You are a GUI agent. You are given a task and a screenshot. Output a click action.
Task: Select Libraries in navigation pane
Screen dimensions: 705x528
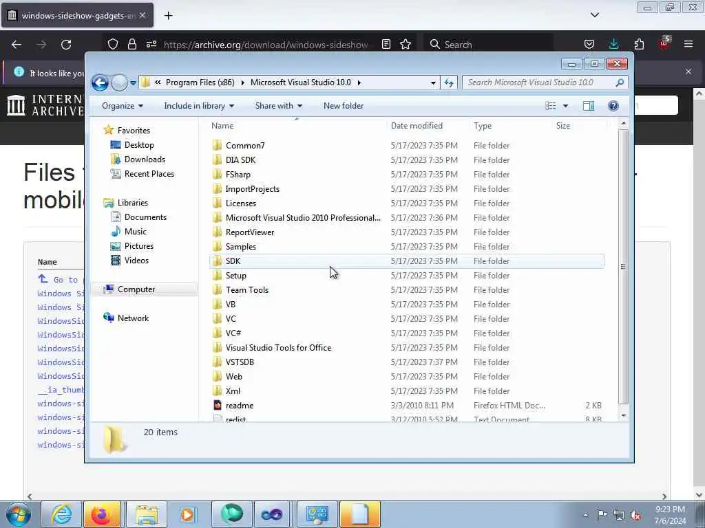(x=133, y=203)
